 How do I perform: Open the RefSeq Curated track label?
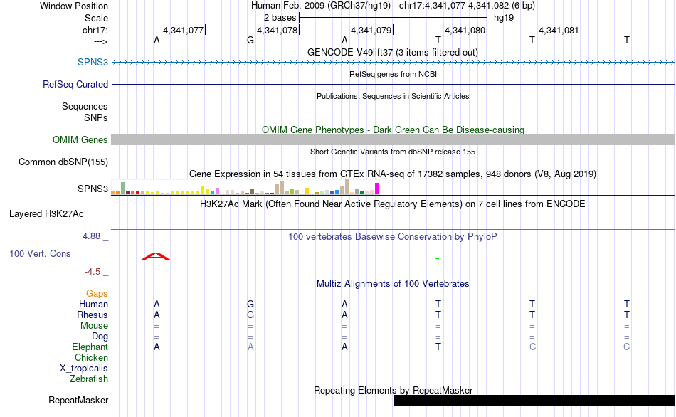click(x=75, y=84)
